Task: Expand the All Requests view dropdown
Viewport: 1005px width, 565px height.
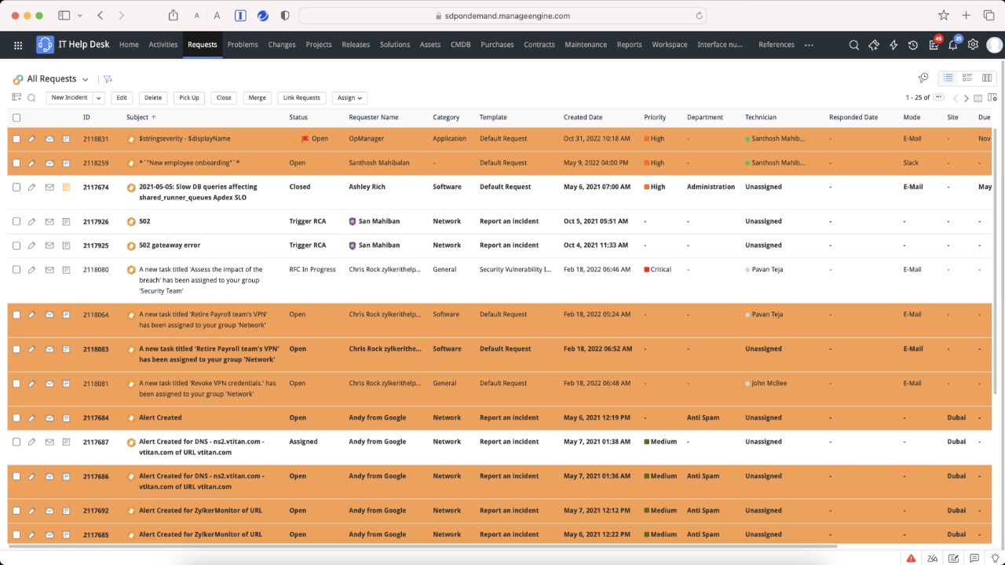Action: [86, 79]
